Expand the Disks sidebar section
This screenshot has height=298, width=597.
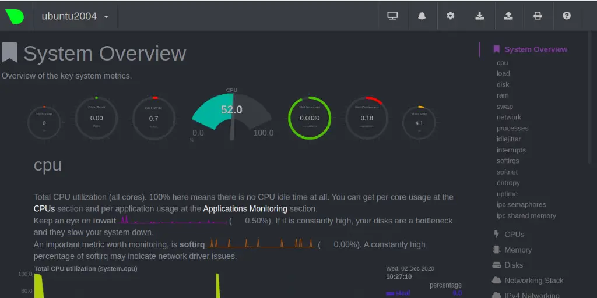(x=514, y=265)
